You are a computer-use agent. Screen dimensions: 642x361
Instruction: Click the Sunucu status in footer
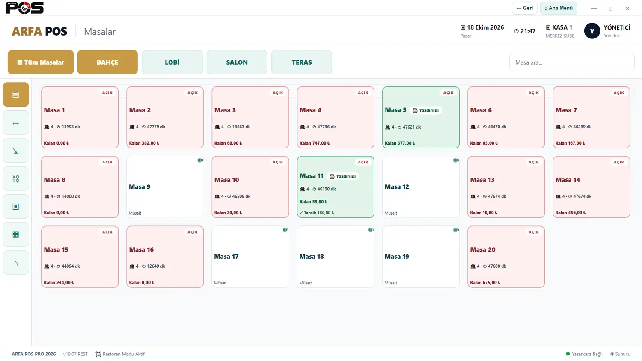620,354
